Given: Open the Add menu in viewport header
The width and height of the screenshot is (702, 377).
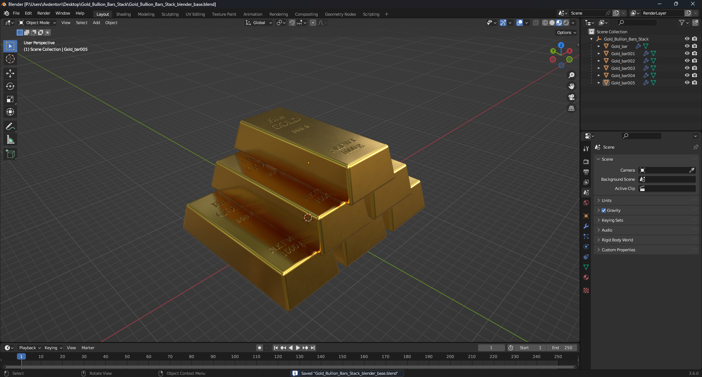Looking at the screenshot, I should (x=96, y=23).
